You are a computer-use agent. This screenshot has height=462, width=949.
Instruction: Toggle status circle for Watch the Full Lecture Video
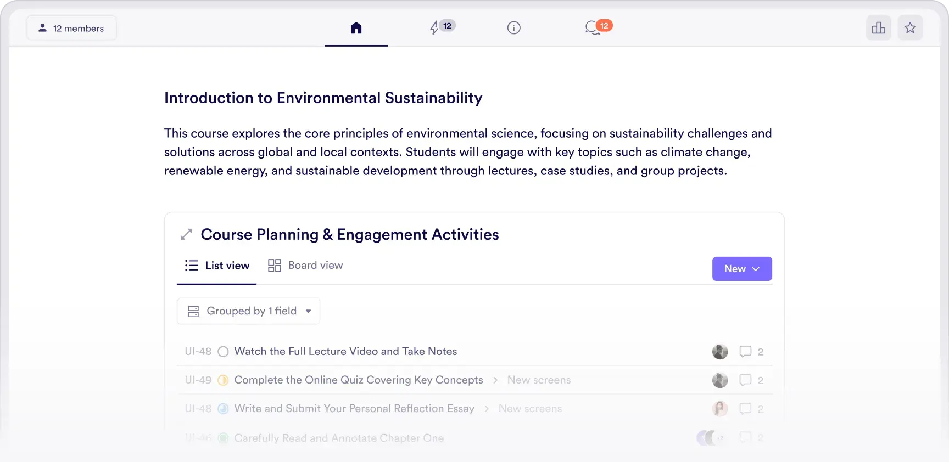223,352
